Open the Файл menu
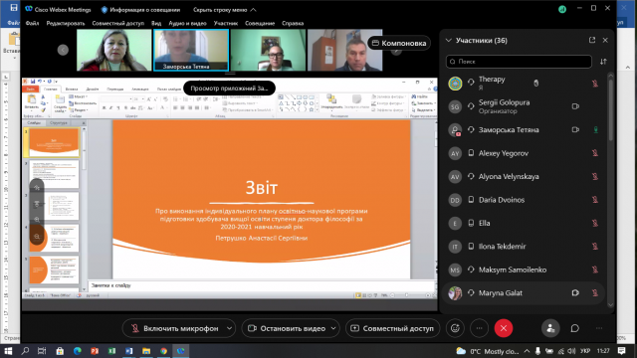This screenshot has height=358, width=637. 32,23
